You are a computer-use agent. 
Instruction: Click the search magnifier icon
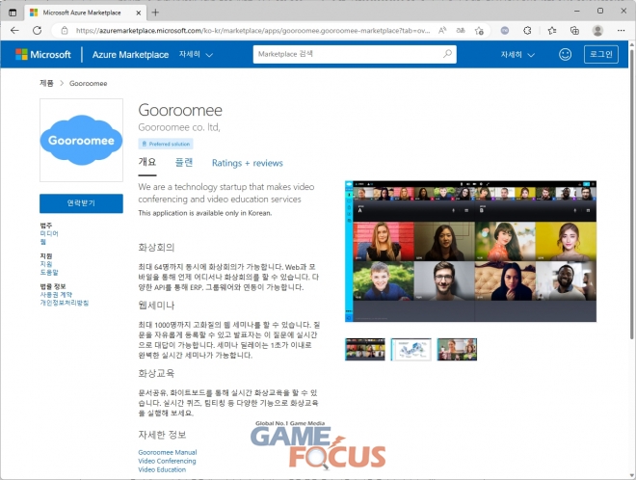tap(447, 54)
